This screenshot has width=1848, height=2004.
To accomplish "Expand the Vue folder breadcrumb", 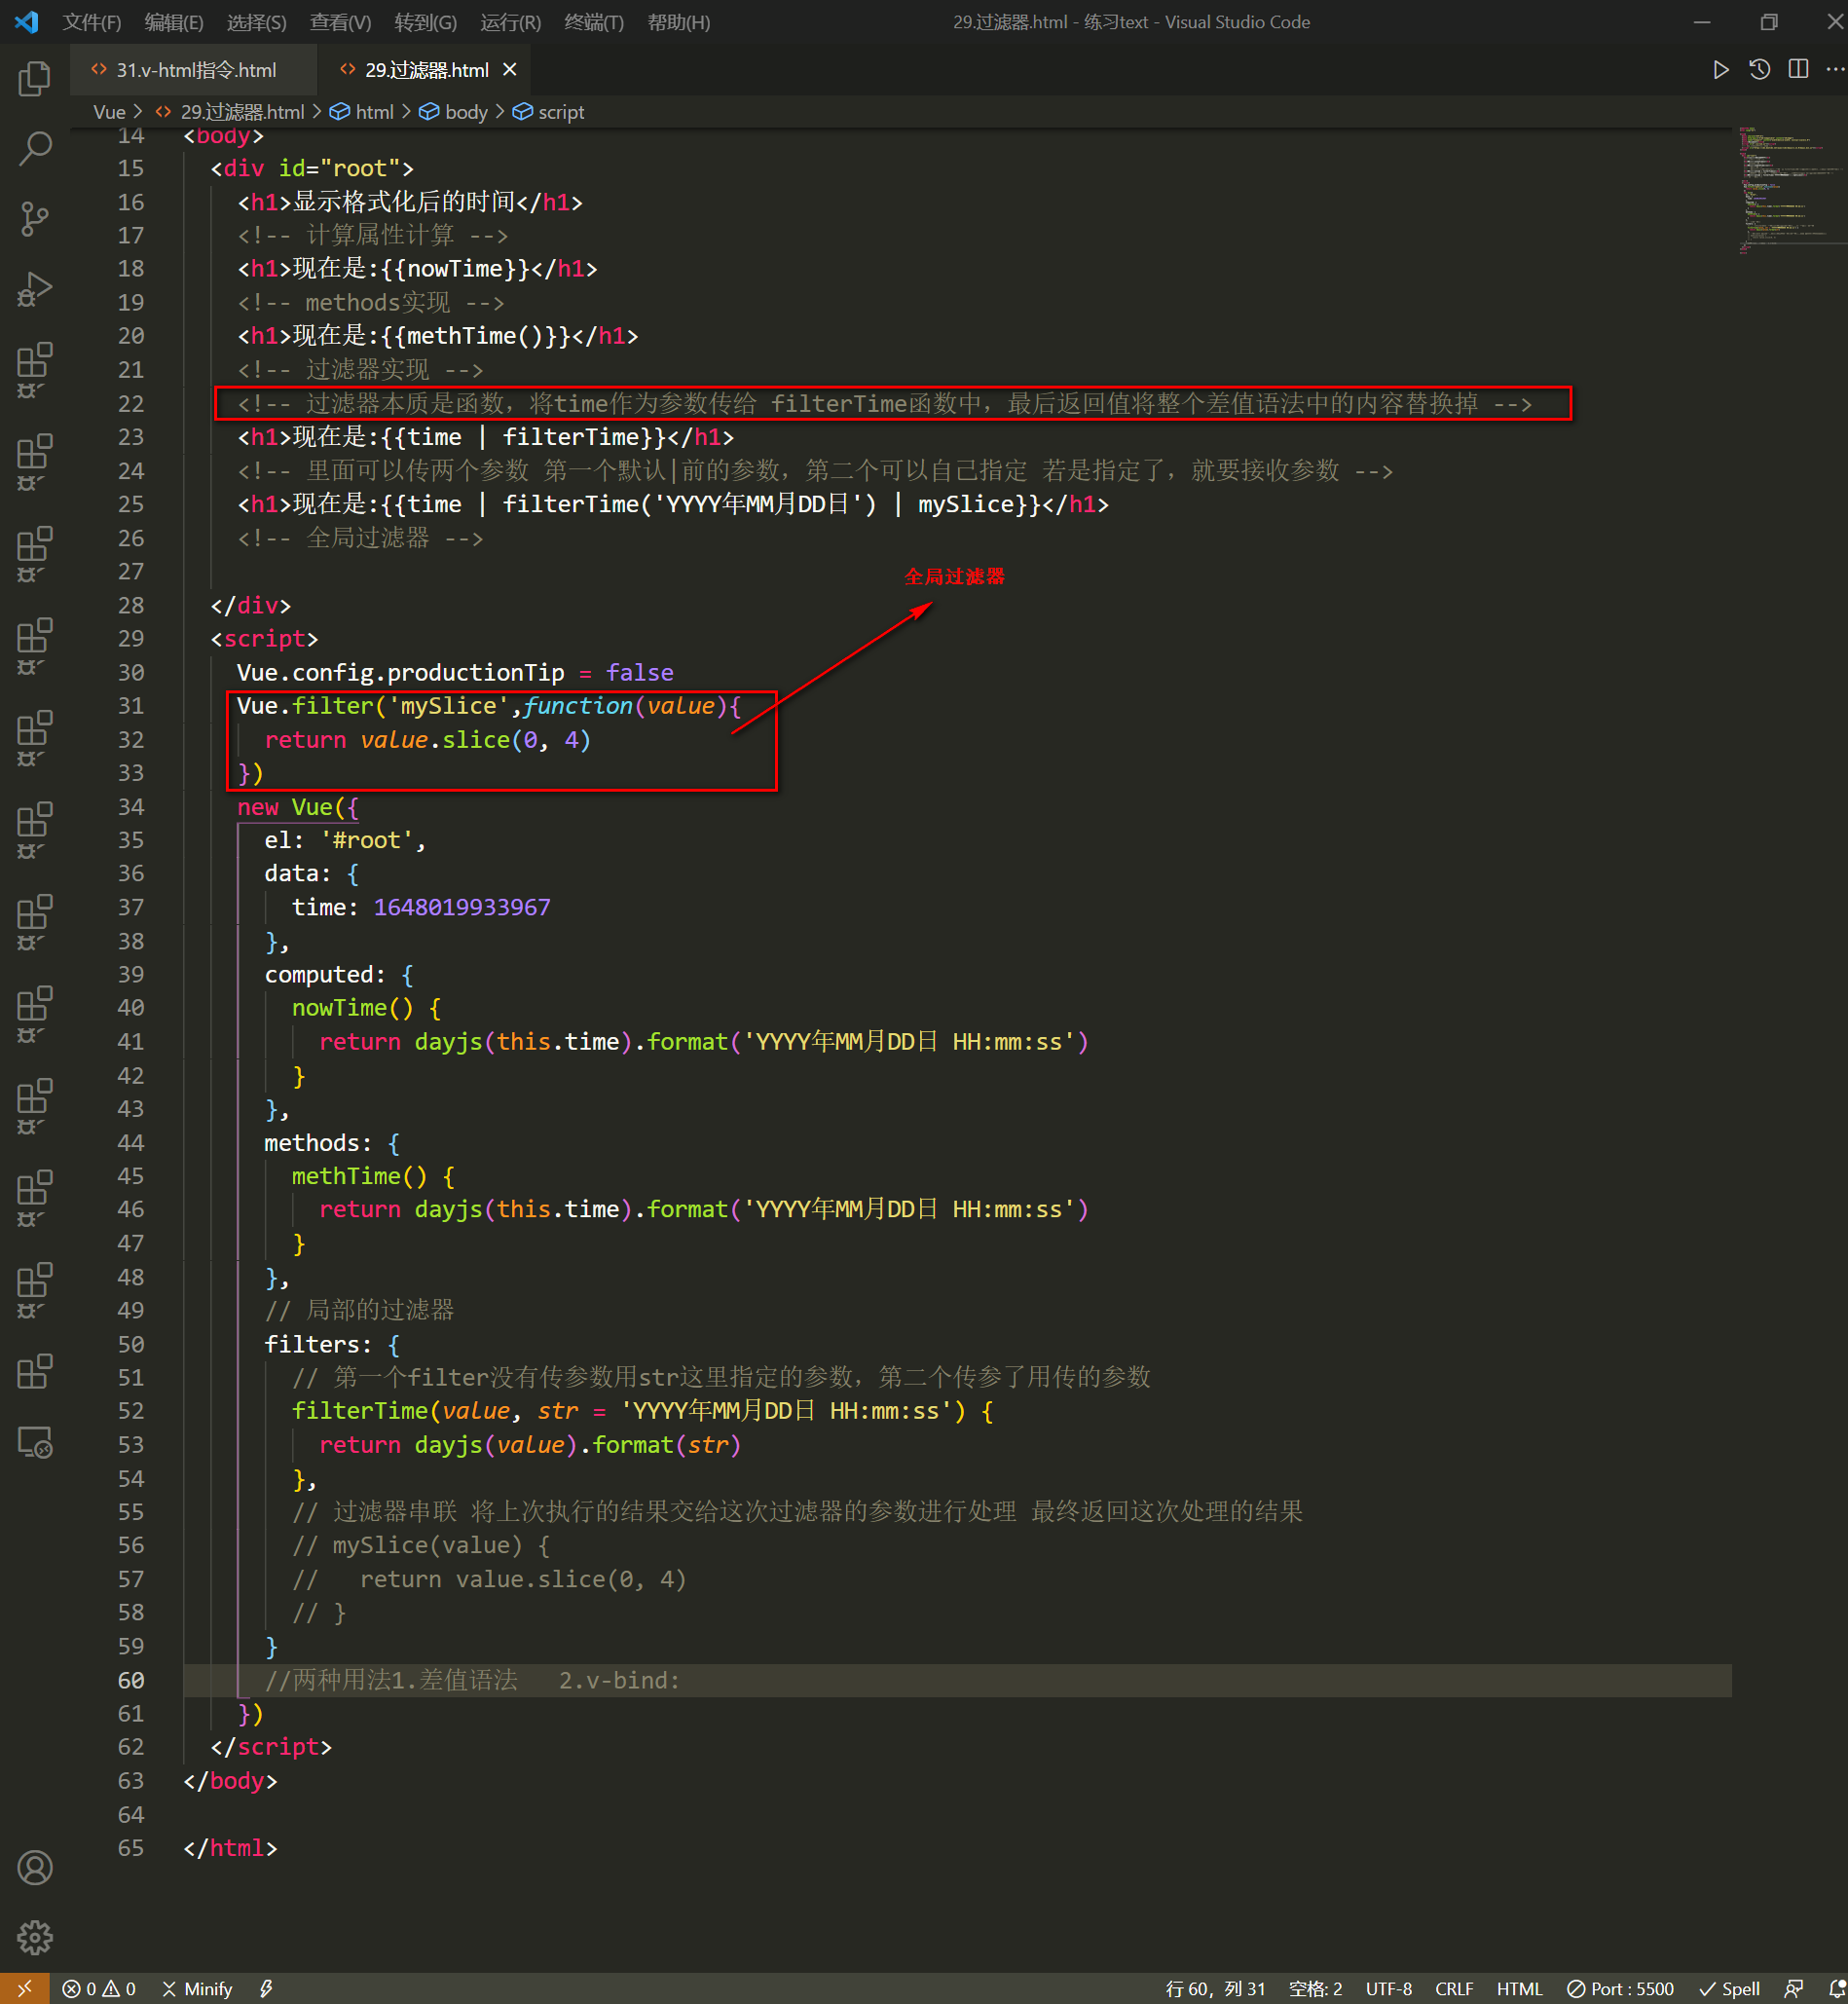I will coord(110,112).
